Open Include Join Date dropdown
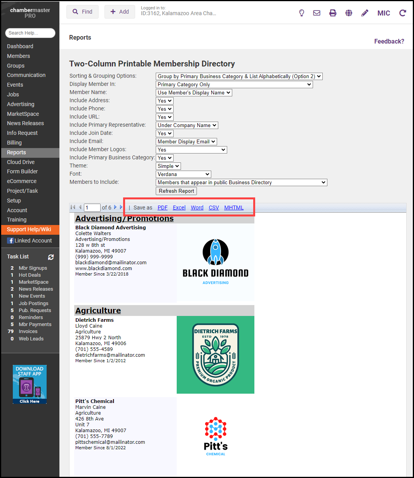Viewport: 414px width, 478px height. click(164, 133)
